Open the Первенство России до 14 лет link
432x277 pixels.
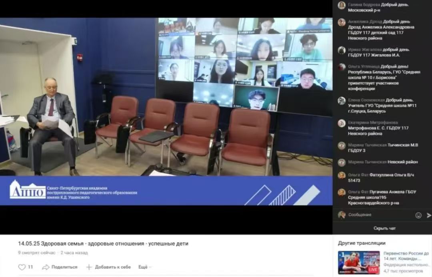pos(406,256)
